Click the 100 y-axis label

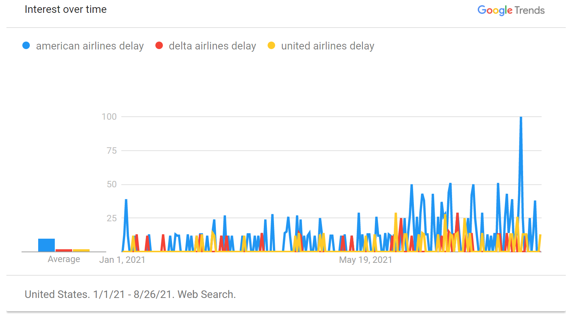point(109,117)
